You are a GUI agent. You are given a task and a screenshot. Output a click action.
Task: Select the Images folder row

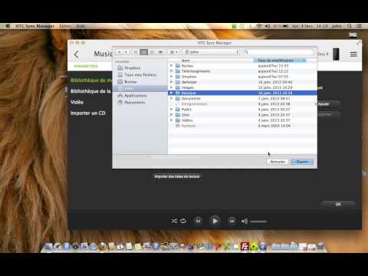242,87
